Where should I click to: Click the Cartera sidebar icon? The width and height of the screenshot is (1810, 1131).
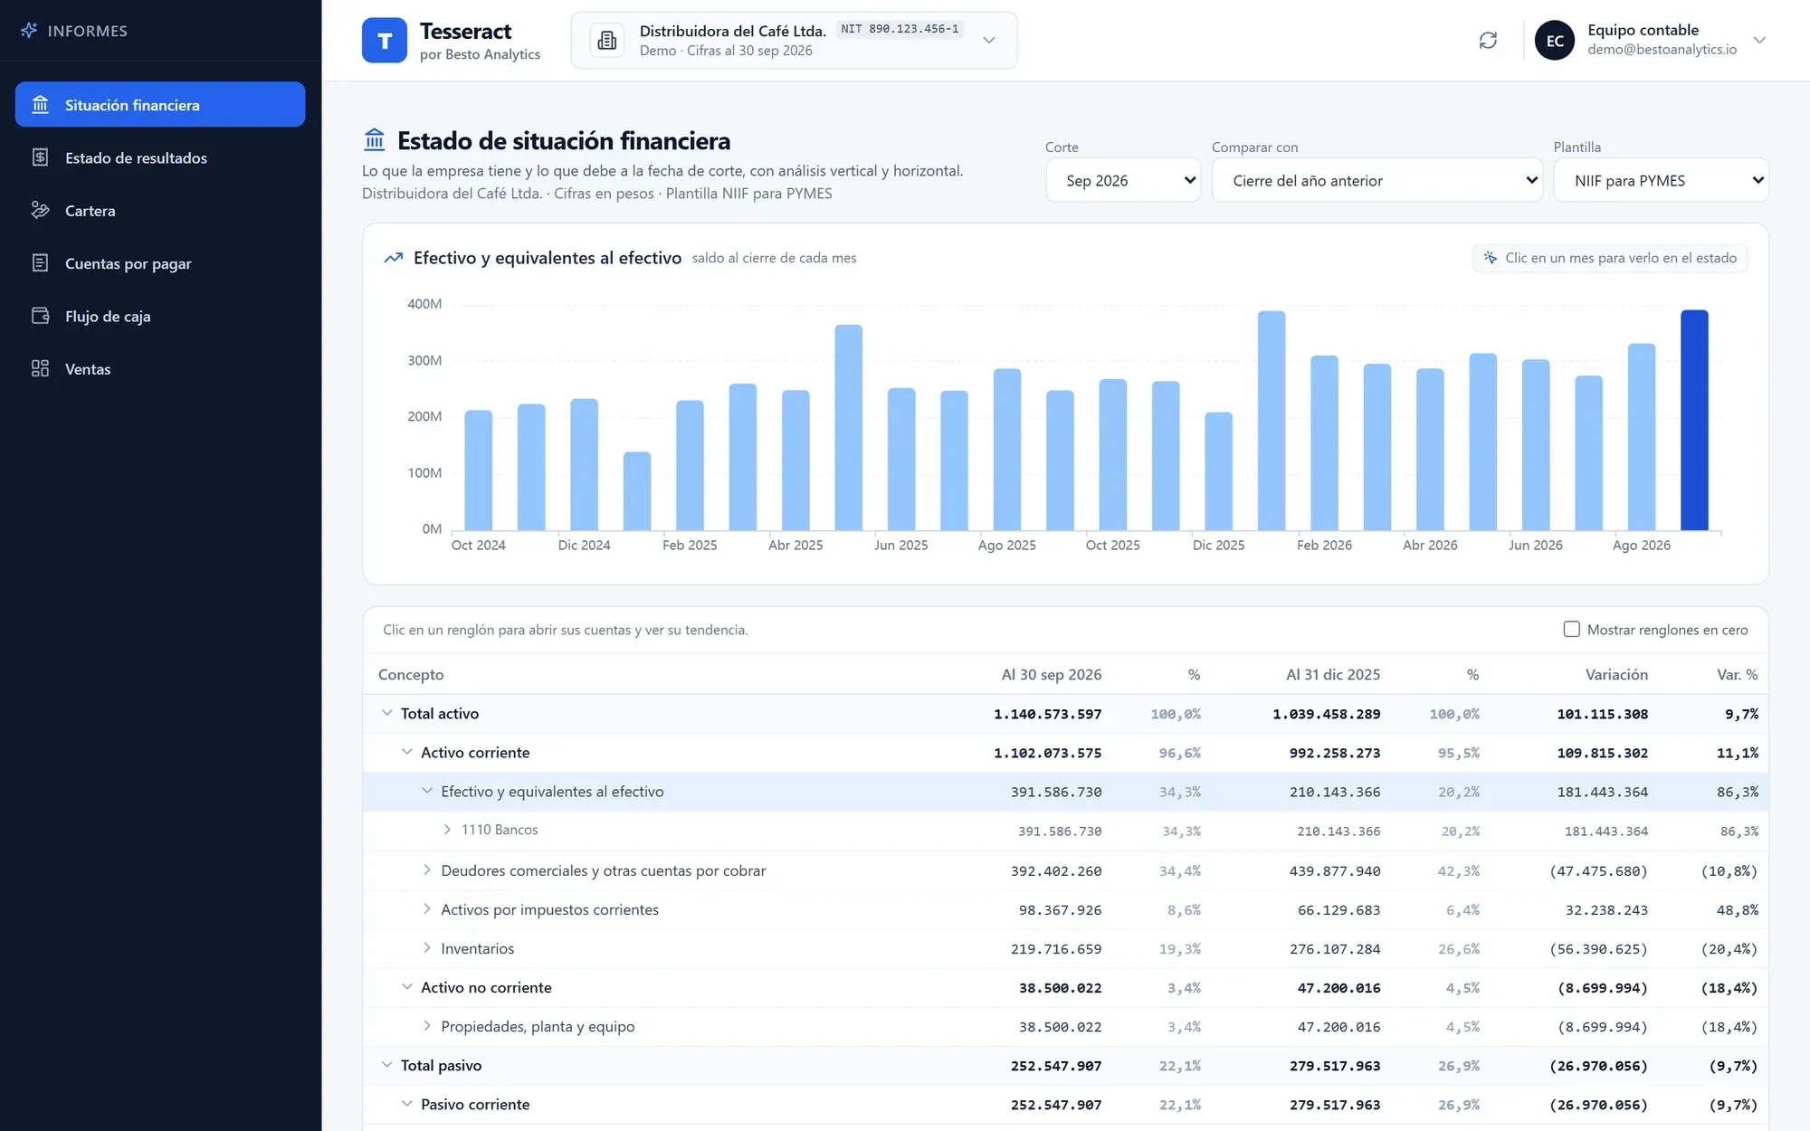[x=40, y=210]
